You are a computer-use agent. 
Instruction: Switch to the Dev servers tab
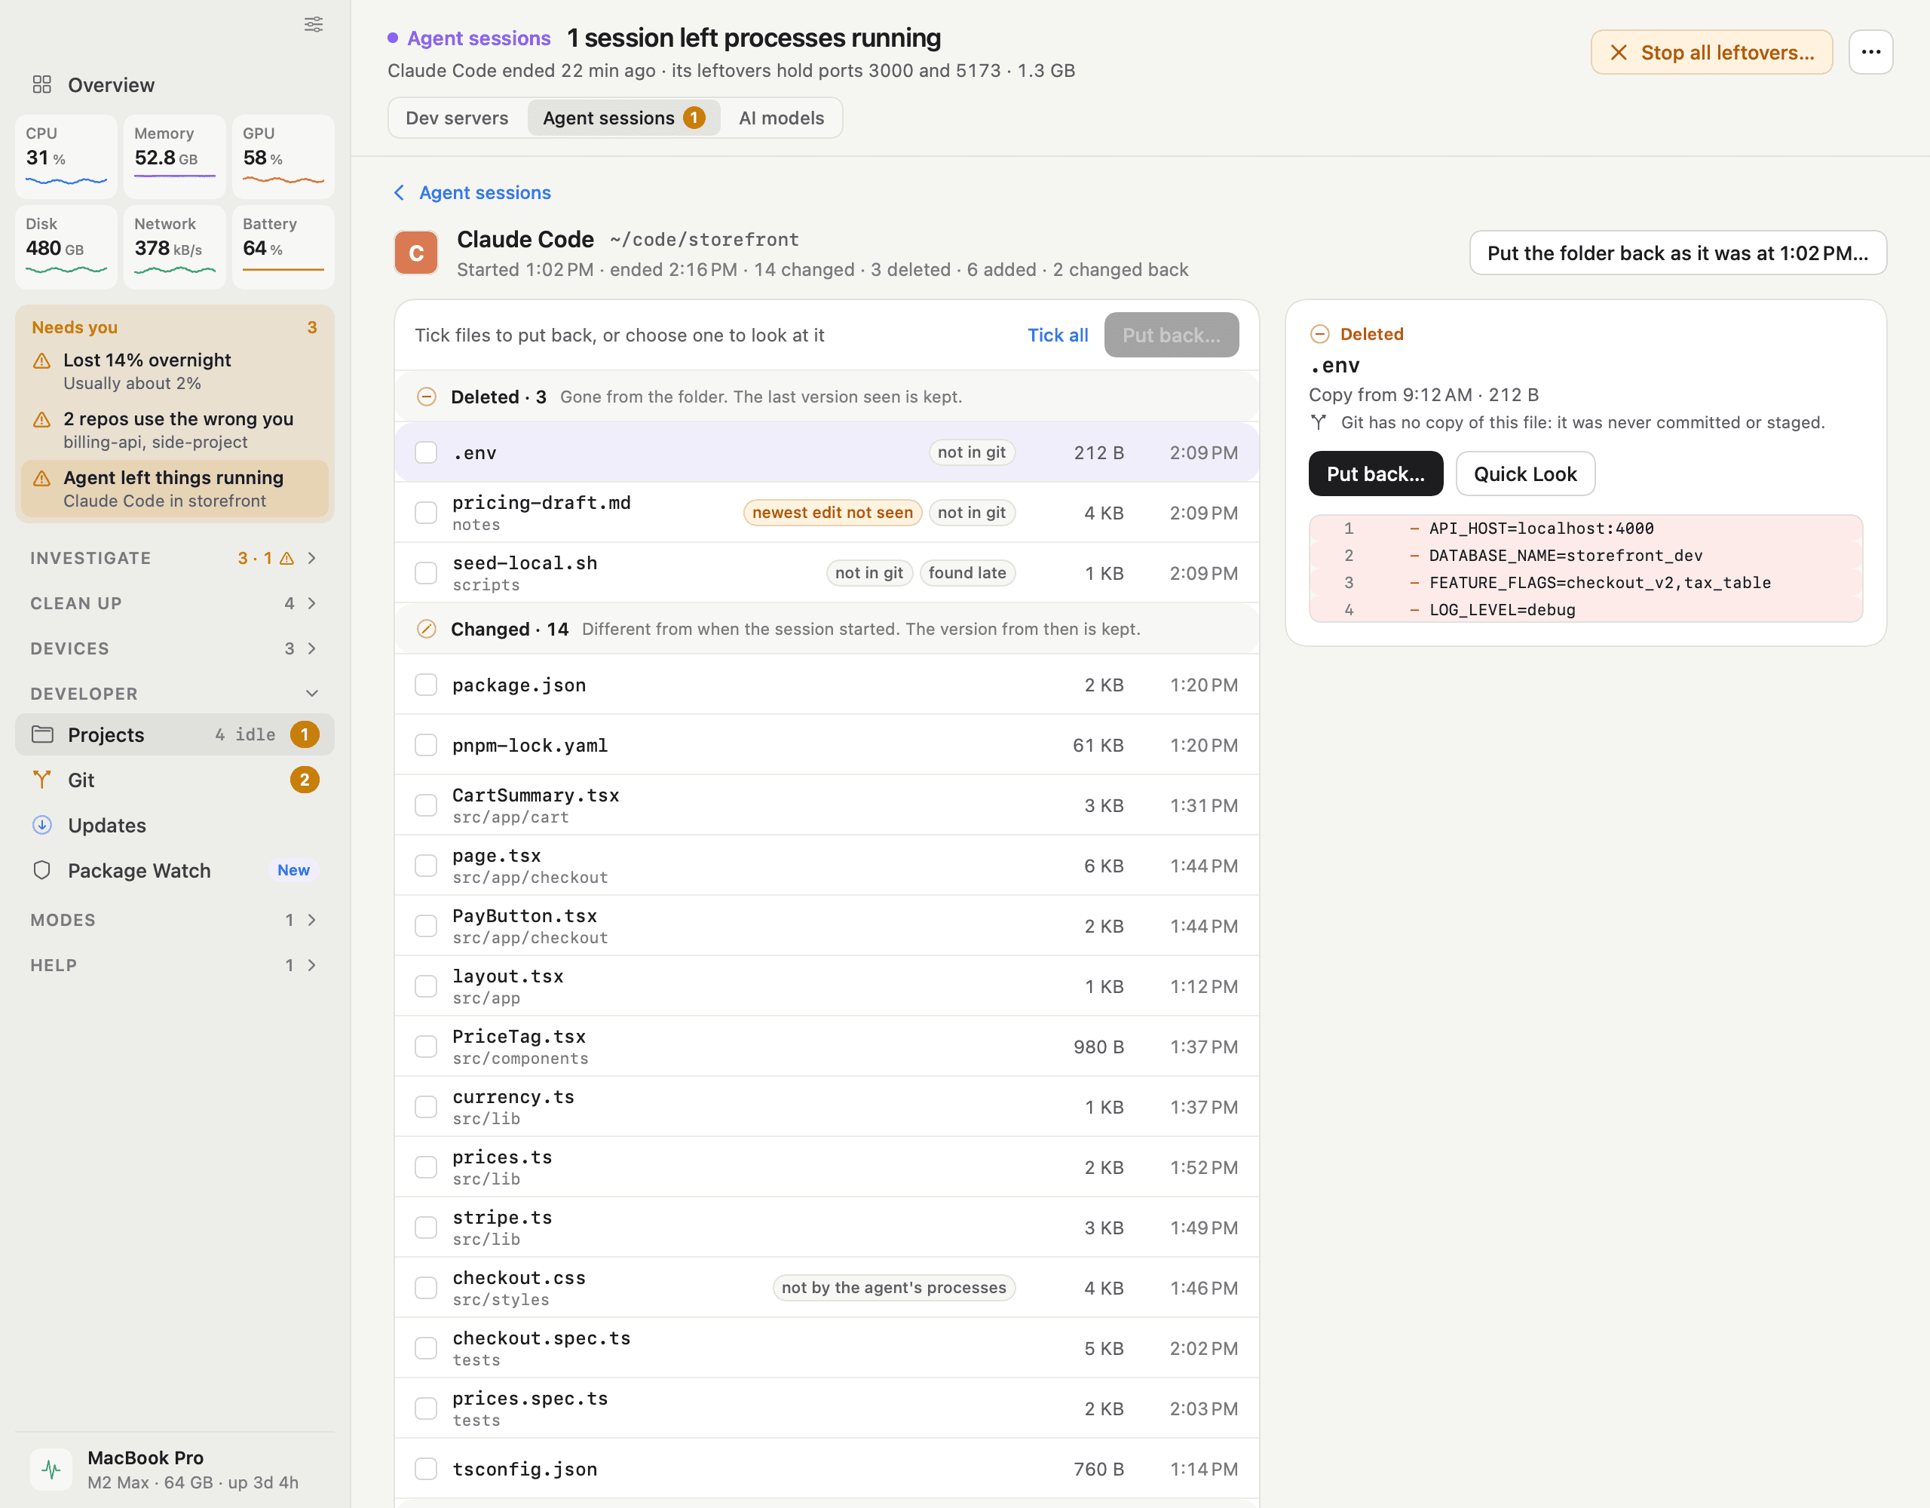[457, 118]
